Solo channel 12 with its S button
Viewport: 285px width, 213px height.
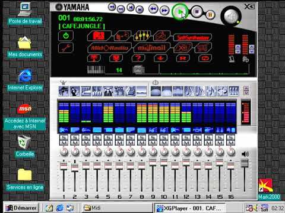pyautogui.click(x=186, y=137)
